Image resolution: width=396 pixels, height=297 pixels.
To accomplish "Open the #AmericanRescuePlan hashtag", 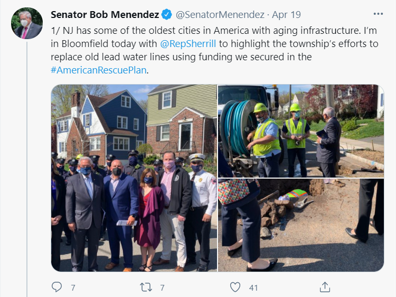I will point(99,70).
